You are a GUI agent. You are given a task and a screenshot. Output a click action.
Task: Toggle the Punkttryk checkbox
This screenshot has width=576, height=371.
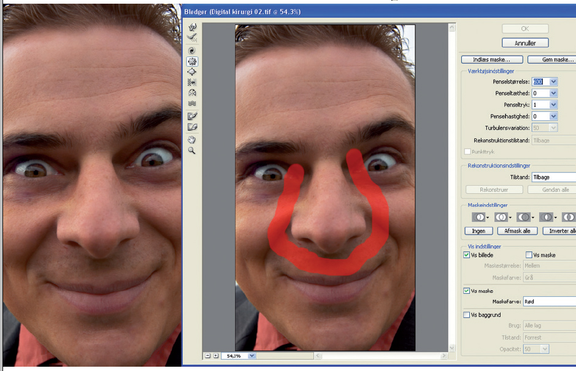(467, 151)
